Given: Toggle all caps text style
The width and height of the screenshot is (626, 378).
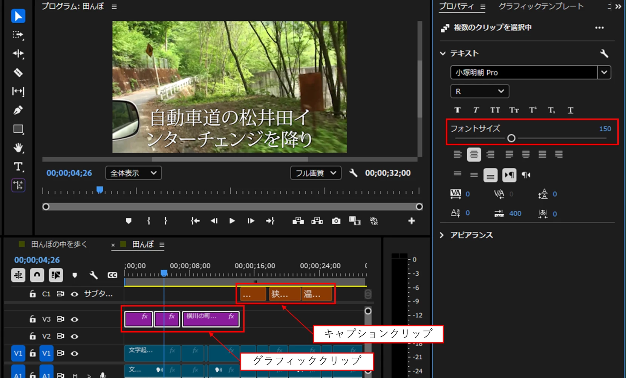Looking at the screenshot, I should pyautogui.click(x=495, y=110).
